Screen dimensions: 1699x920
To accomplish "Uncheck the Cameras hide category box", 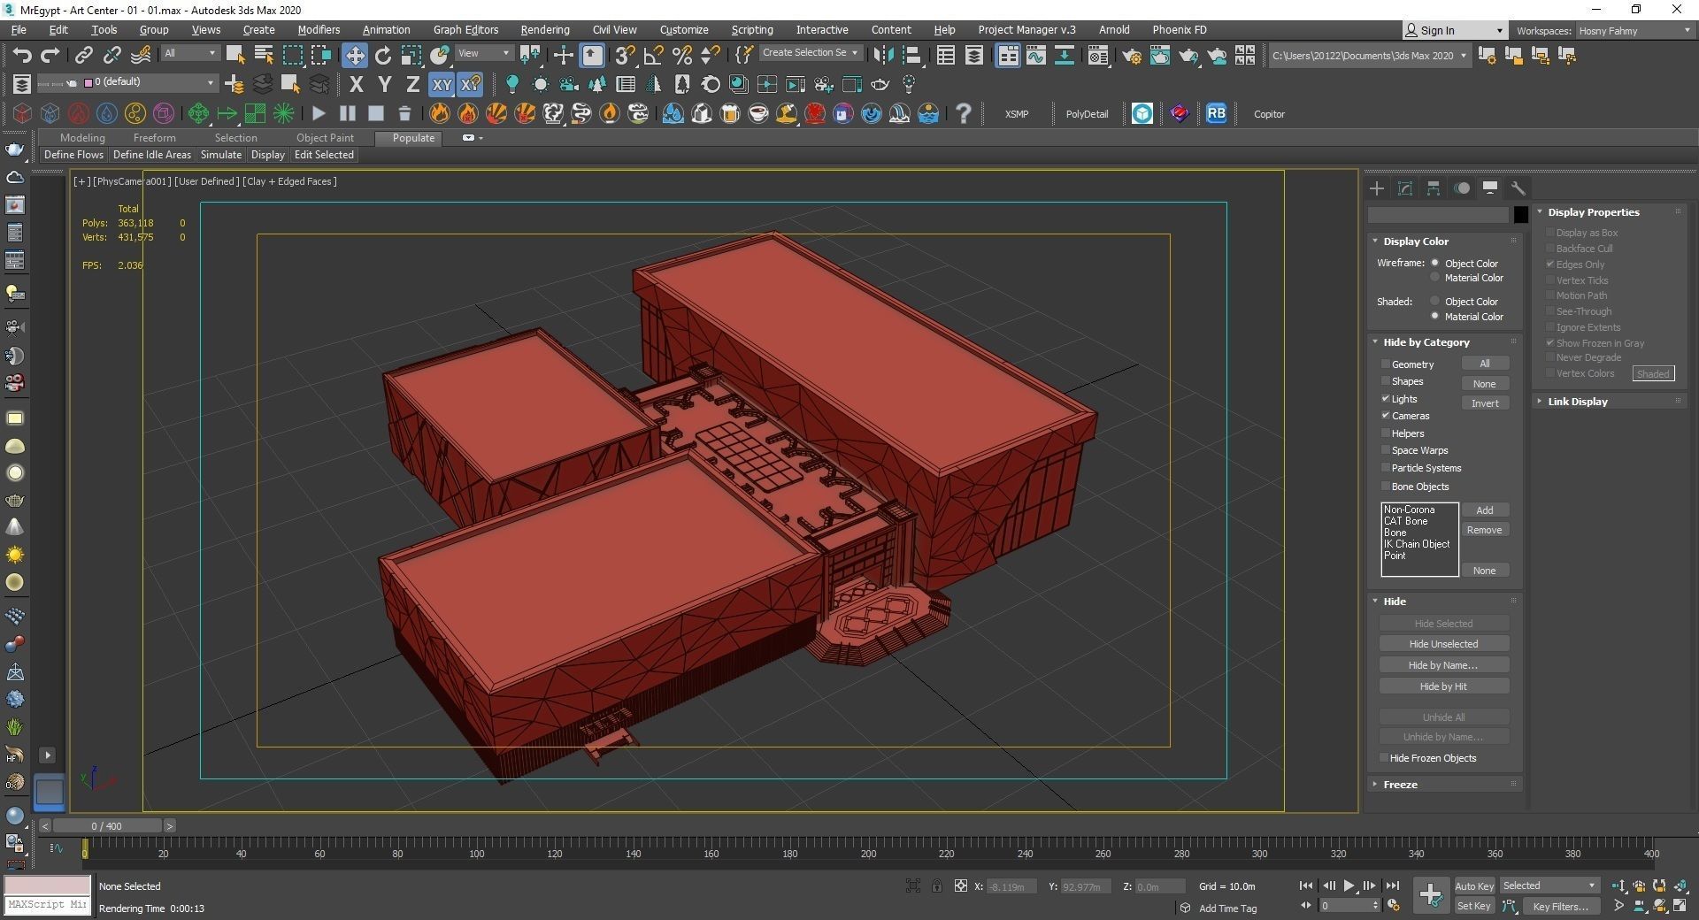I will [x=1386, y=416].
